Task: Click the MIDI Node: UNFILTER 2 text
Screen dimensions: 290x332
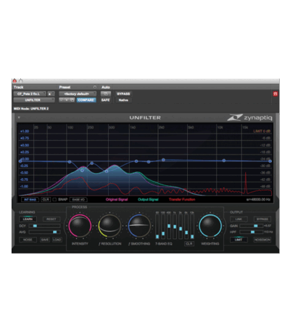Action: point(31,109)
